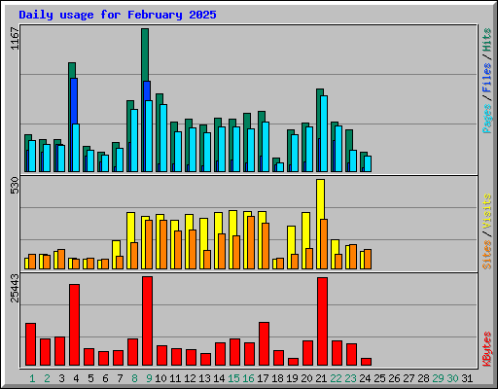Click the cyan Pages bar for day 10

pos(163,138)
